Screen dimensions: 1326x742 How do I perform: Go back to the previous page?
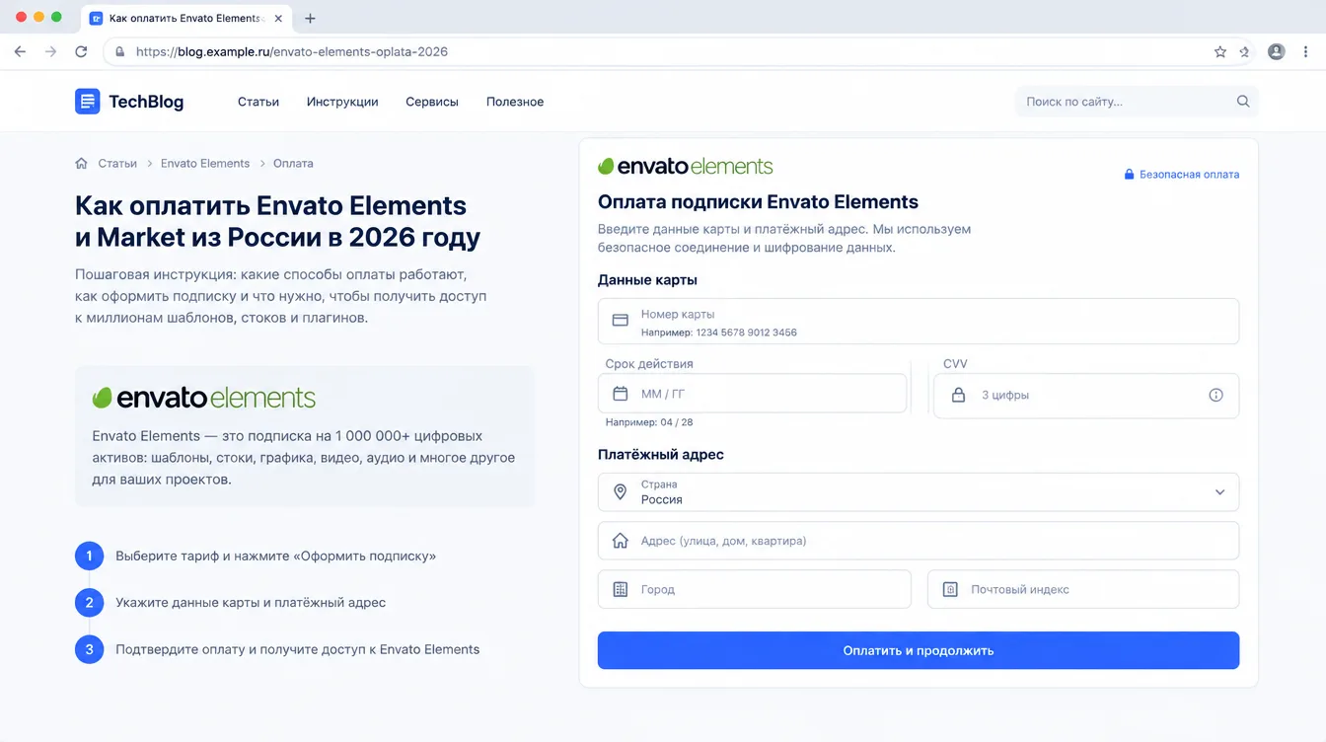tap(20, 51)
